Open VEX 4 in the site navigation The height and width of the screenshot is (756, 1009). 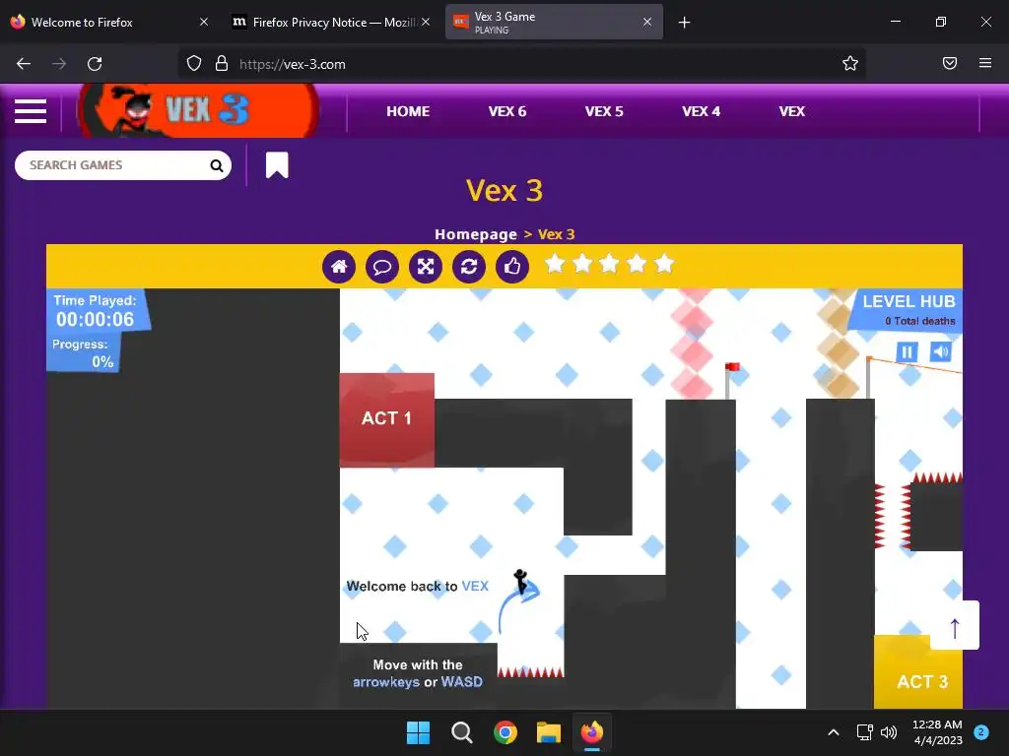pyautogui.click(x=701, y=111)
